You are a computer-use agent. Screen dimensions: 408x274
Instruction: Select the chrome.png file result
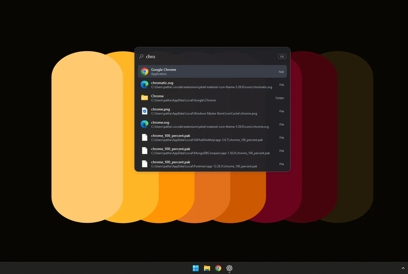point(212,111)
